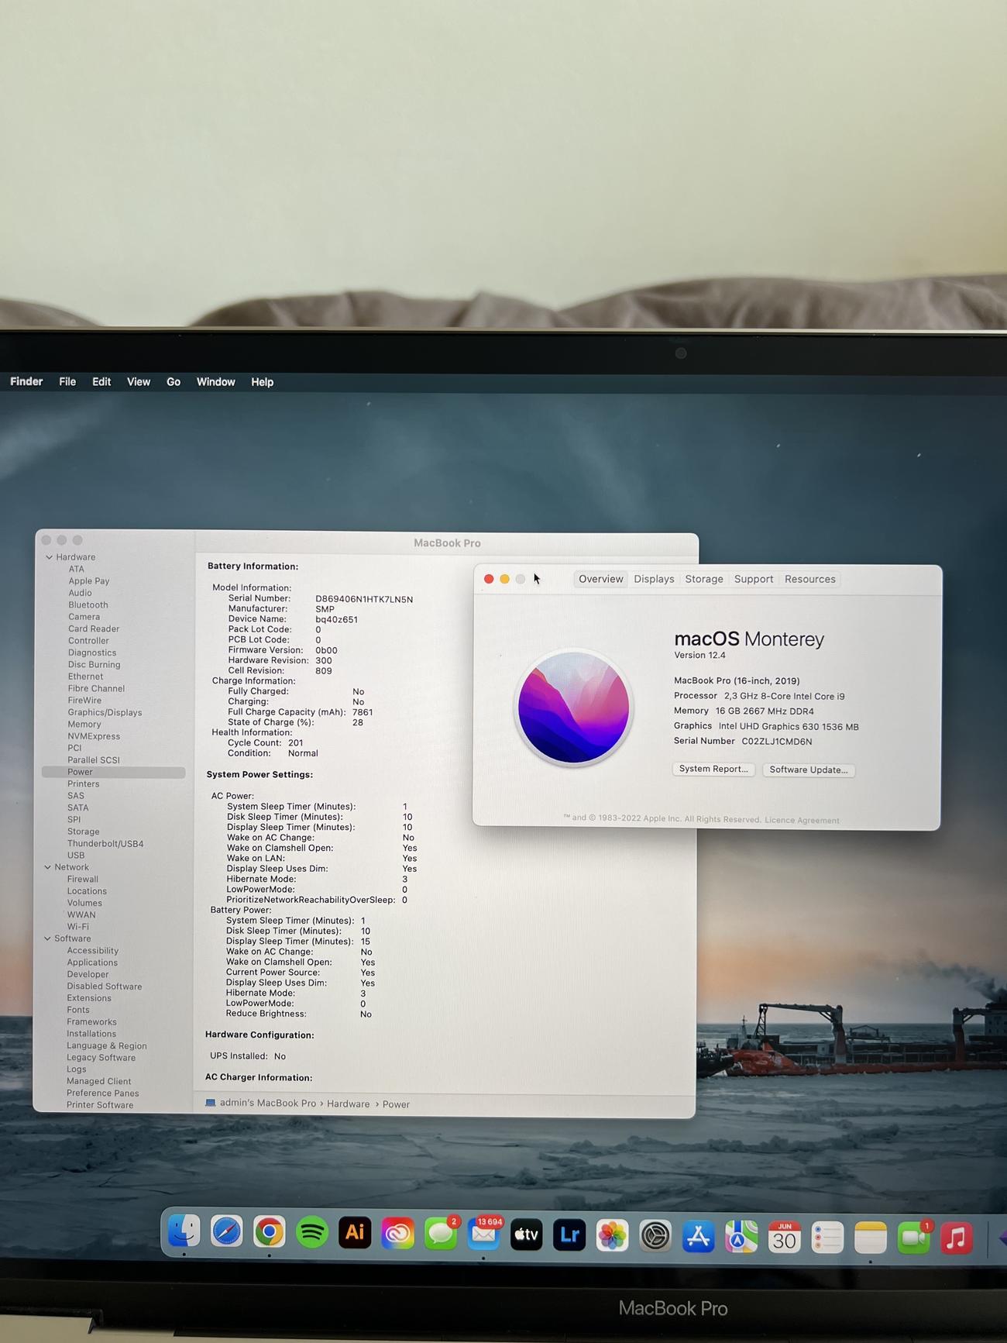Collapse the Network section in sidebar
Screen dimensions: 1007x1343
[47, 867]
